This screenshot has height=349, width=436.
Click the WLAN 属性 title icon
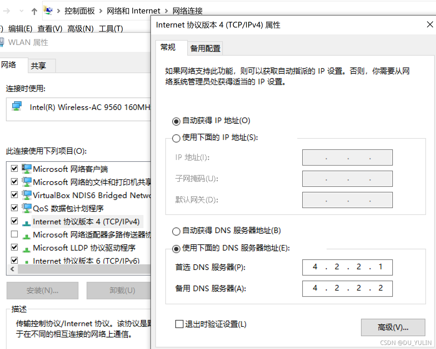2,42
